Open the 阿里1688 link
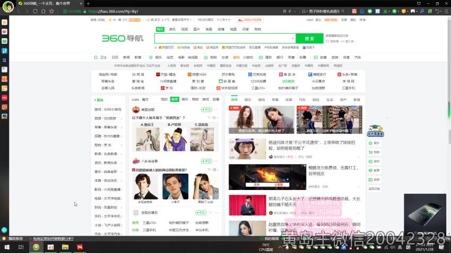Viewport: 451px width, 253px height. click(197, 75)
